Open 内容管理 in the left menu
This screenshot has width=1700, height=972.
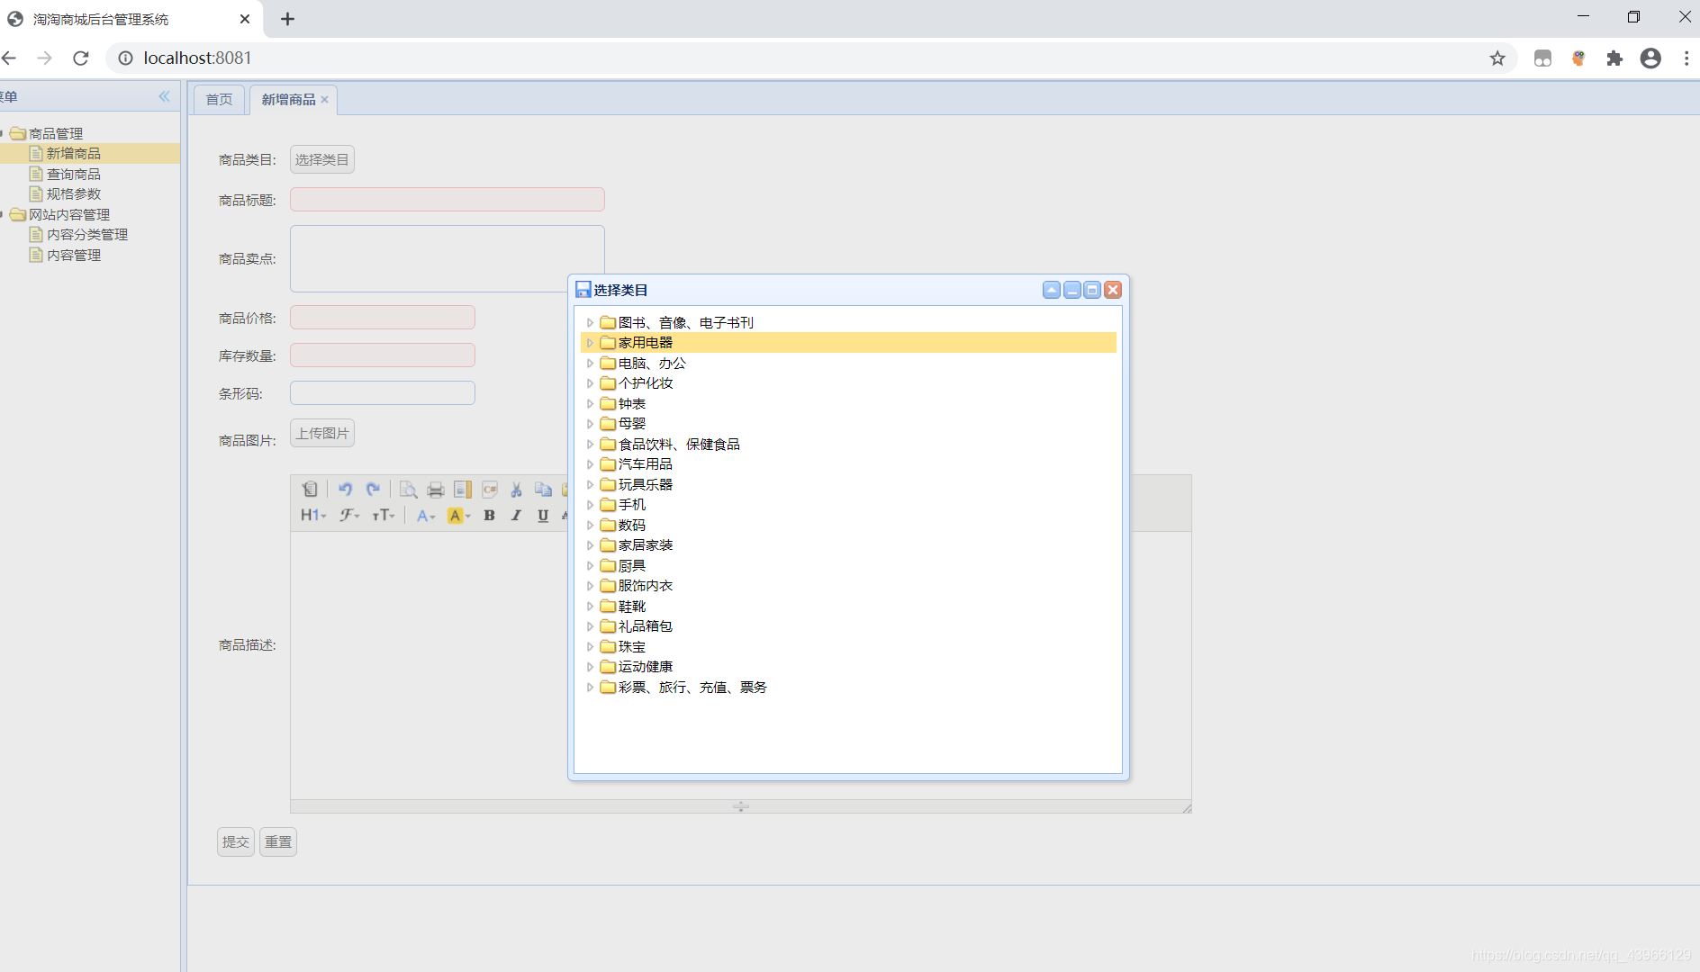click(74, 256)
